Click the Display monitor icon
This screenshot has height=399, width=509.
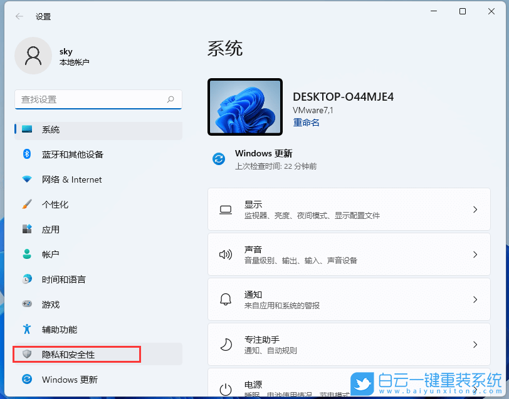[226, 209]
